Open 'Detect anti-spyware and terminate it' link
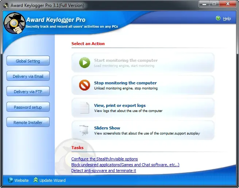 pos(104,171)
